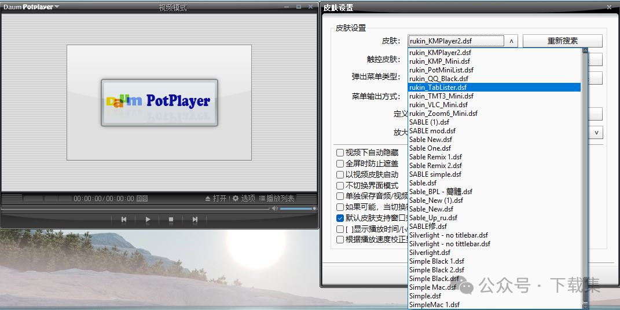Select Sable_New (1).dsf entry

[494, 200]
